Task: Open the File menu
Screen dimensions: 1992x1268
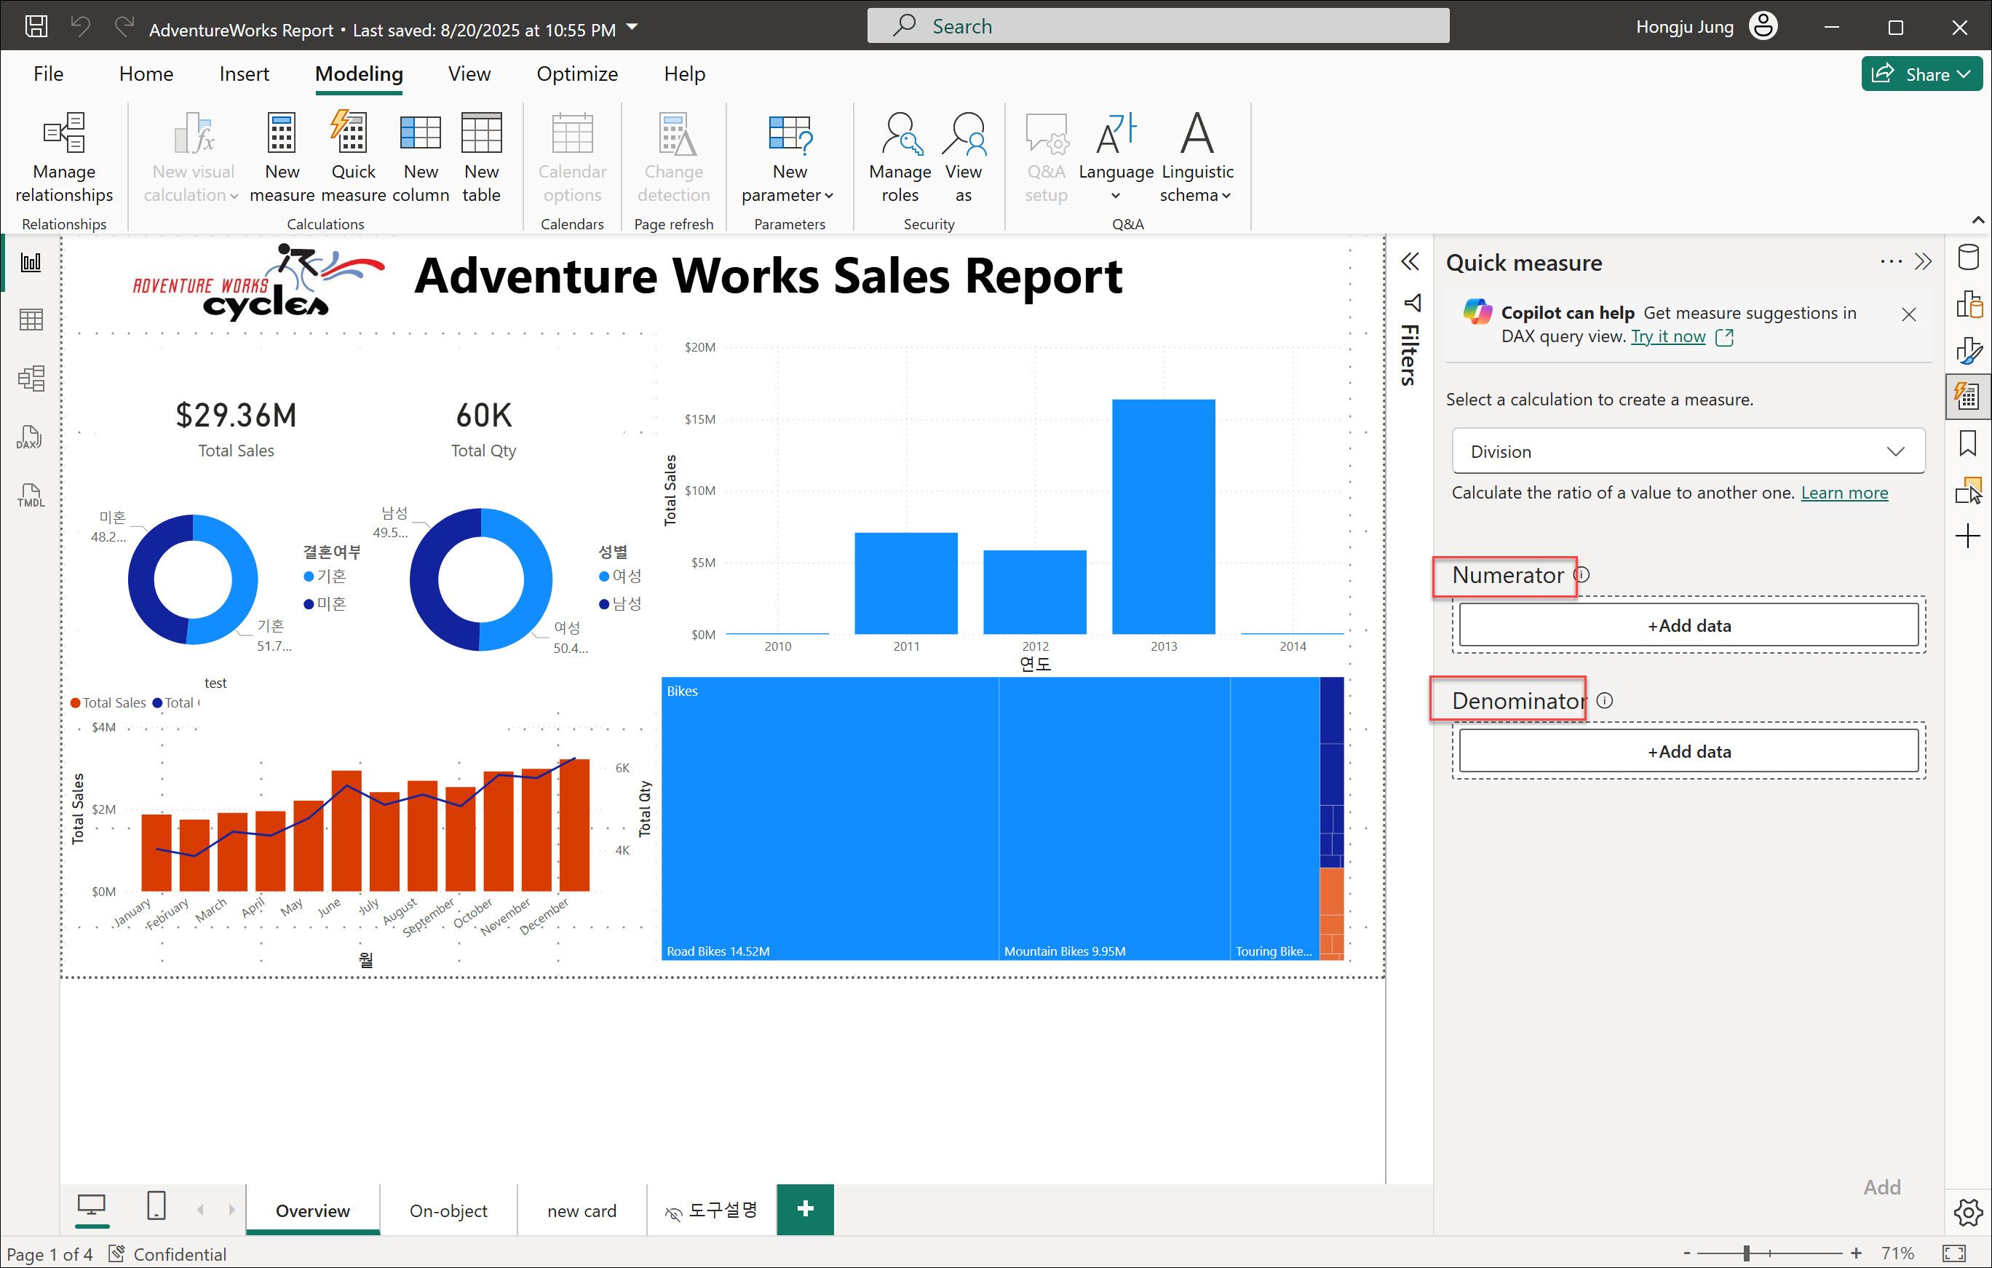Action: pyautogui.click(x=48, y=74)
